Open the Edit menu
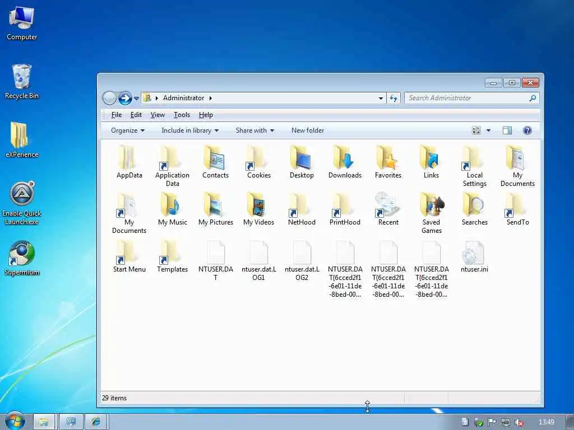This screenshot has height=430, width=574. (x=136, y=115)
